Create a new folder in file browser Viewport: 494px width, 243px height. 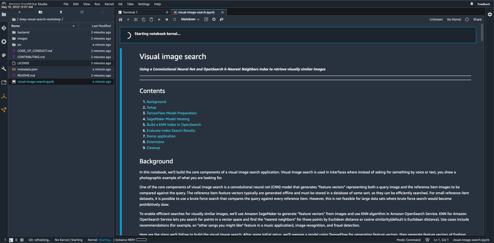pyautogui.click(x=40, y=12)
